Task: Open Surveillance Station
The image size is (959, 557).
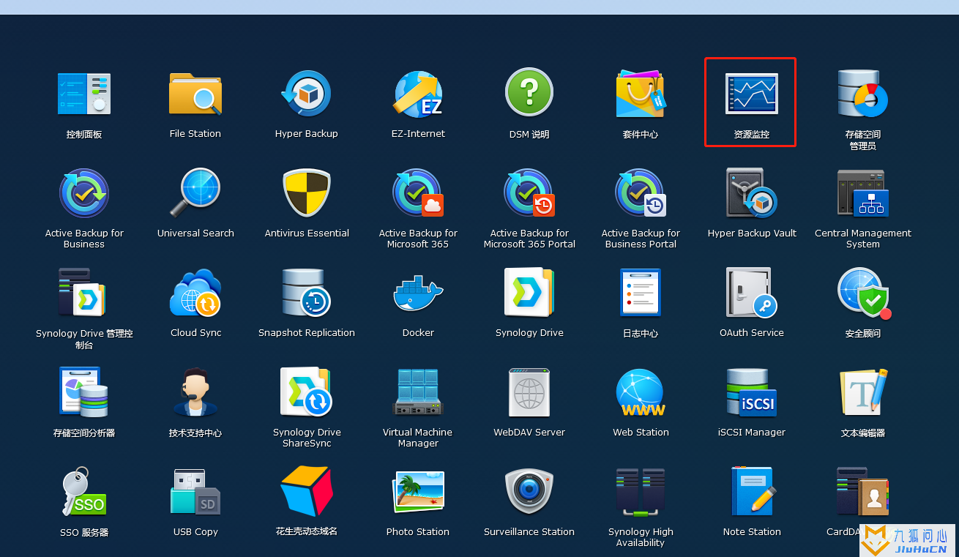Action: [x=529, y=491]
